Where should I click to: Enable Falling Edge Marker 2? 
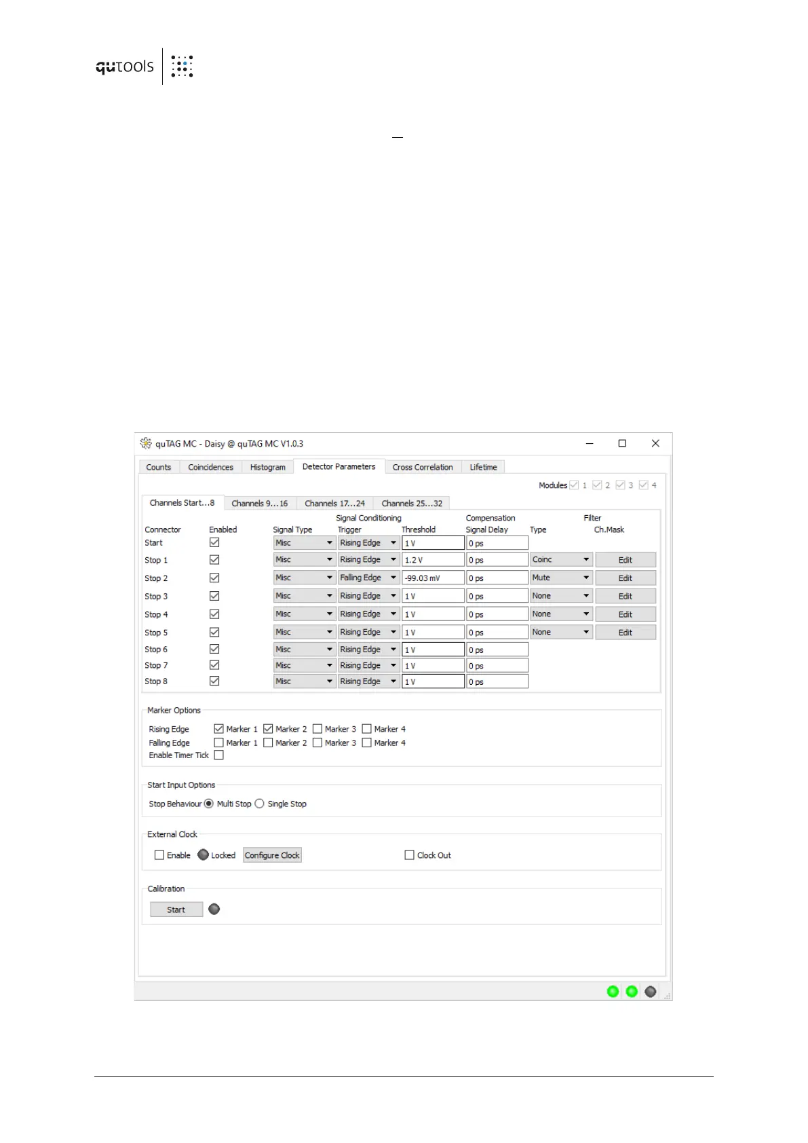[268, 743]
